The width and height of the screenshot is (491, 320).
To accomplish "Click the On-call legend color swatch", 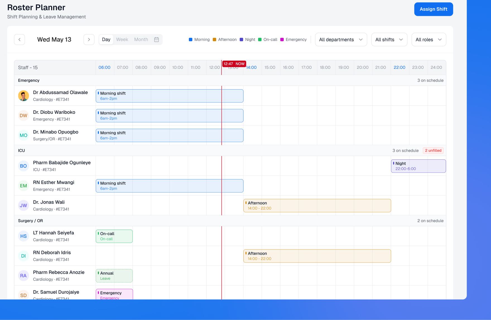I will coord(260,40).
